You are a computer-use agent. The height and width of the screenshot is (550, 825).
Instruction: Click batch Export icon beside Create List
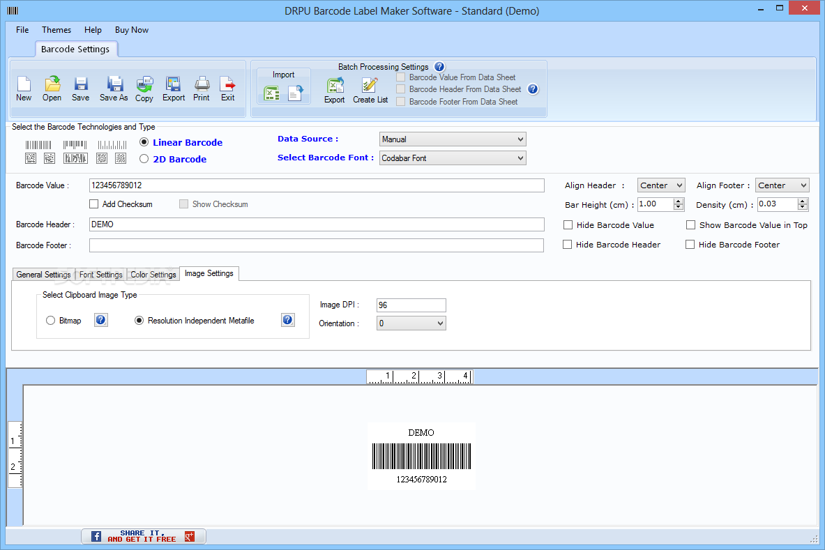[x=335, y=91]
